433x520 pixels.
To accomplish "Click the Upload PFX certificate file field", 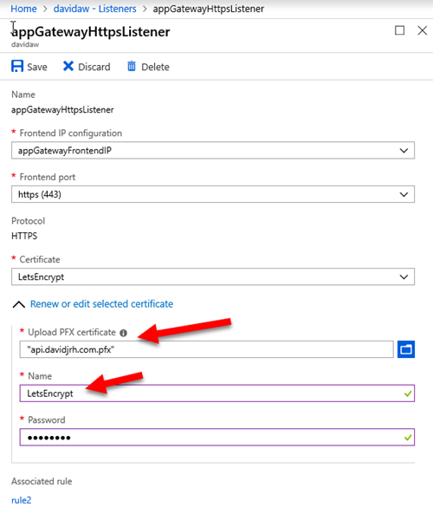I will tap(206, 349).
